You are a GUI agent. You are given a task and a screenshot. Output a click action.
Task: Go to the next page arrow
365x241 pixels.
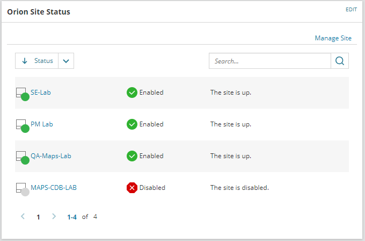point(54,217)
